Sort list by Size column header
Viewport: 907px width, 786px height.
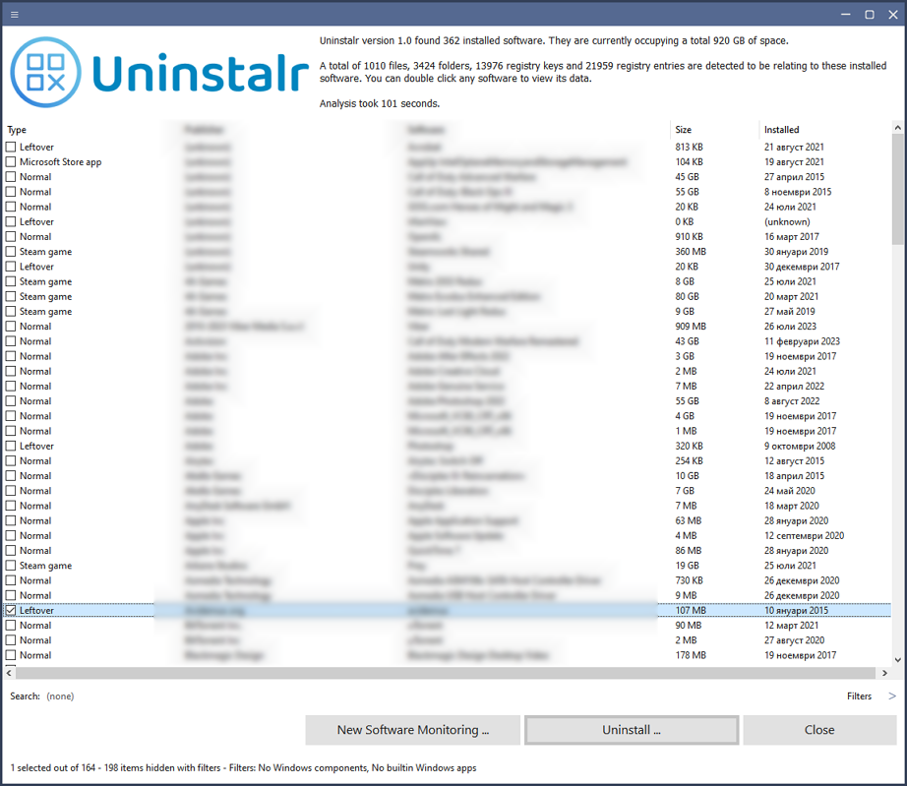coord(683,130)
